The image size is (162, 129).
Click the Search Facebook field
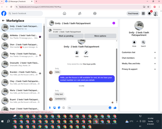pos(25,13)
